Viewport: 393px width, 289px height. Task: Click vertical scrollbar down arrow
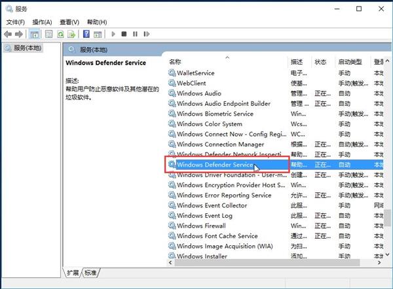pos(388,255)
